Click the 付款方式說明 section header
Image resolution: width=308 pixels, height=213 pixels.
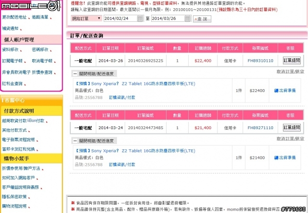(x=31, y=111)
